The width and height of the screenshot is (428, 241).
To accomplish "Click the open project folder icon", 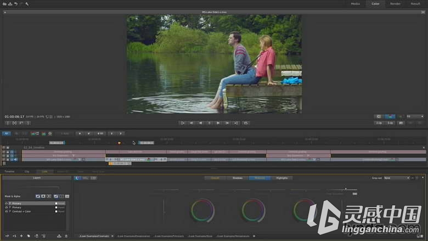I will pyautogui.click(x=4, y=4).
